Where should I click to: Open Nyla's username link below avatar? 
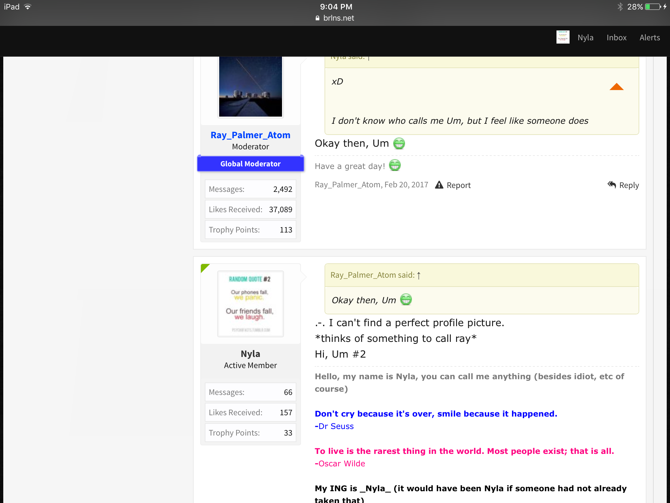[x=250, y=354]
